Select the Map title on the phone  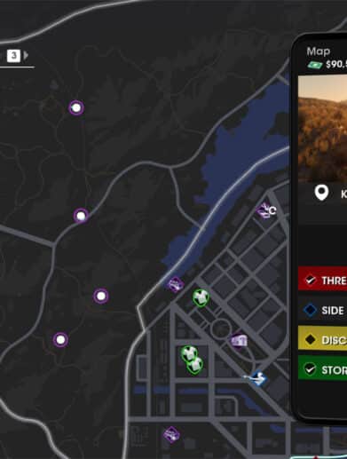(319, 51)
